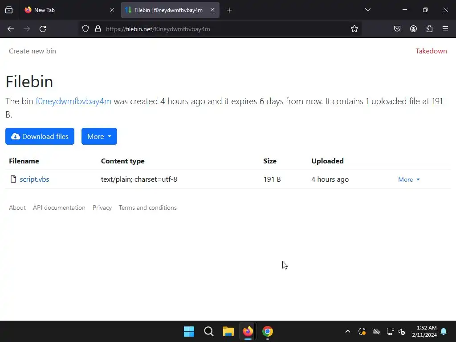Click the Filebin page heading

point(29,81)
